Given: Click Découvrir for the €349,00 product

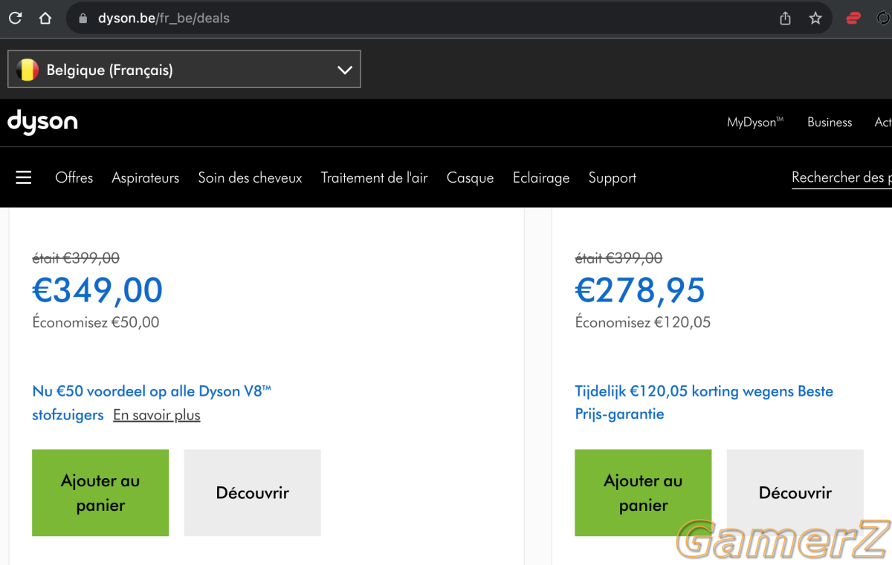Looking at the screenshot, I should click(253, 493).
